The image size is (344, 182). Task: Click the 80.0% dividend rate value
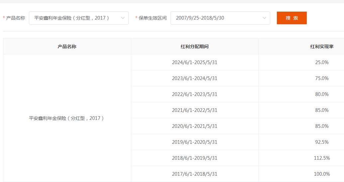tap(322, 94)
